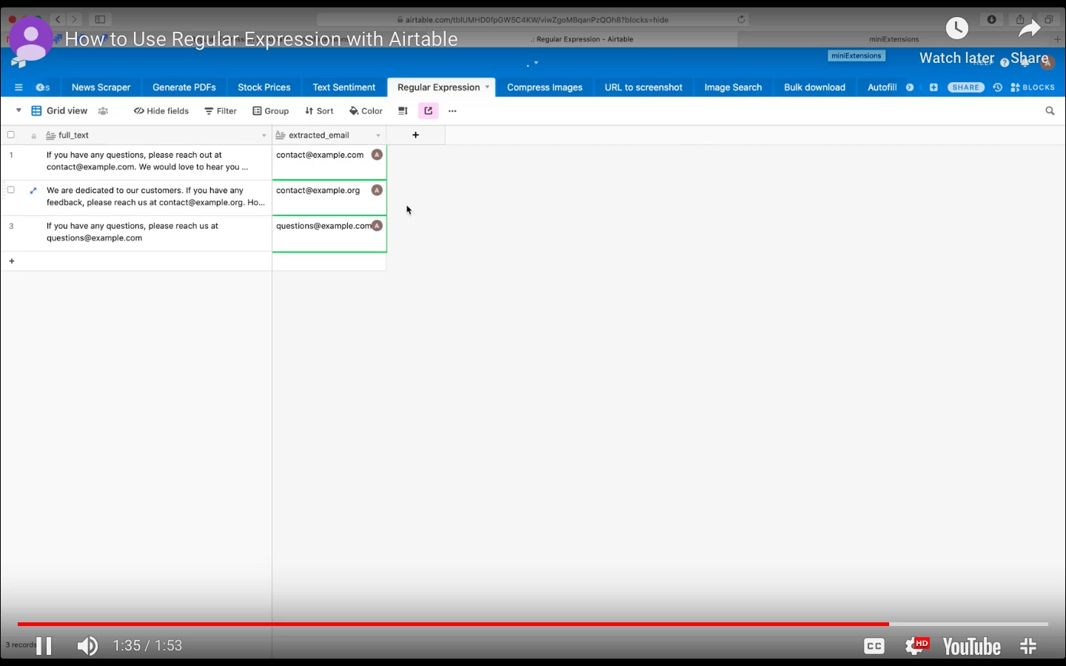The image size is (1066, 666).
Task: Select the contact@example.com extracted email cell
Action: (329, 162)
